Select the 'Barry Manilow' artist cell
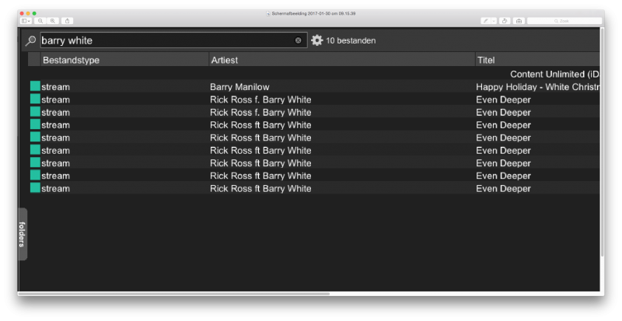Viewport: 622px width, 321px height. (x=239, y=87)
